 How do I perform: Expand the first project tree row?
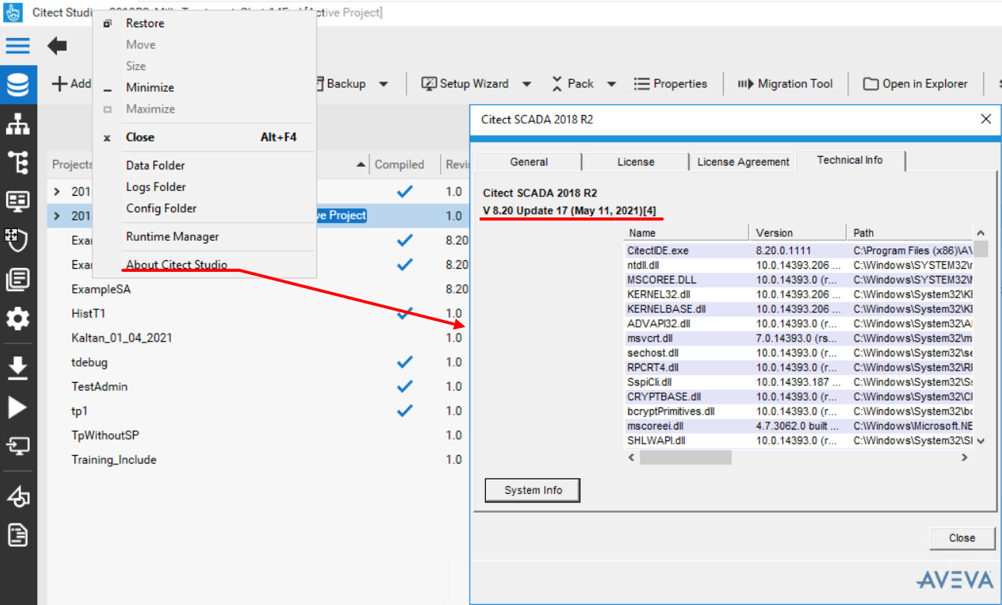point(57,192)
